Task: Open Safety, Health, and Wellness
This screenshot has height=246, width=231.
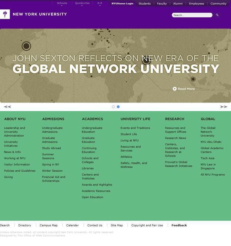Action: 134,165
